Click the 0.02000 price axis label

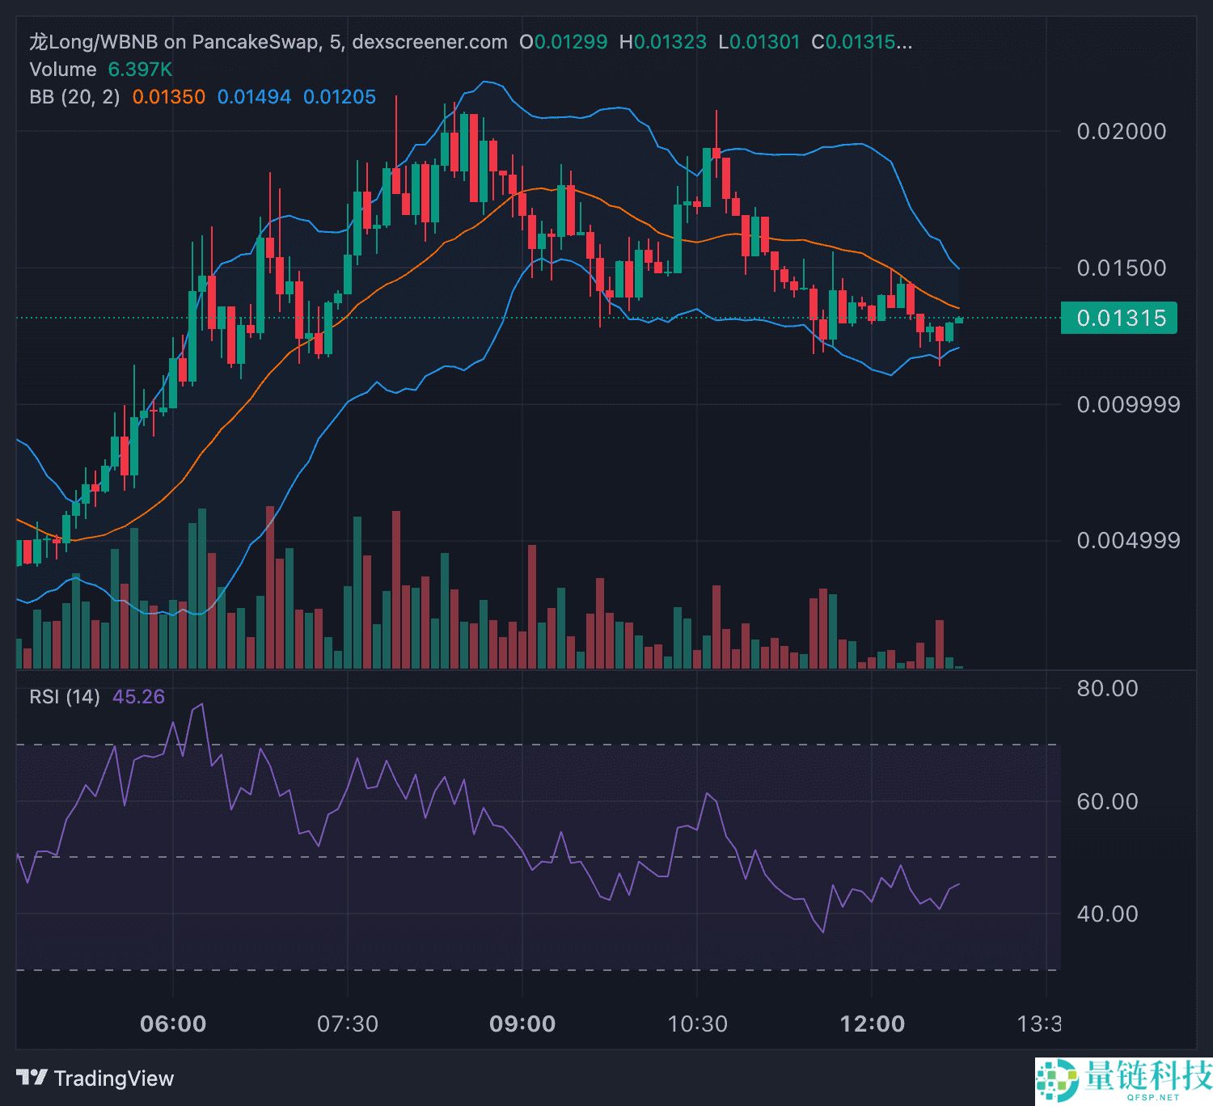point(1121,132)
